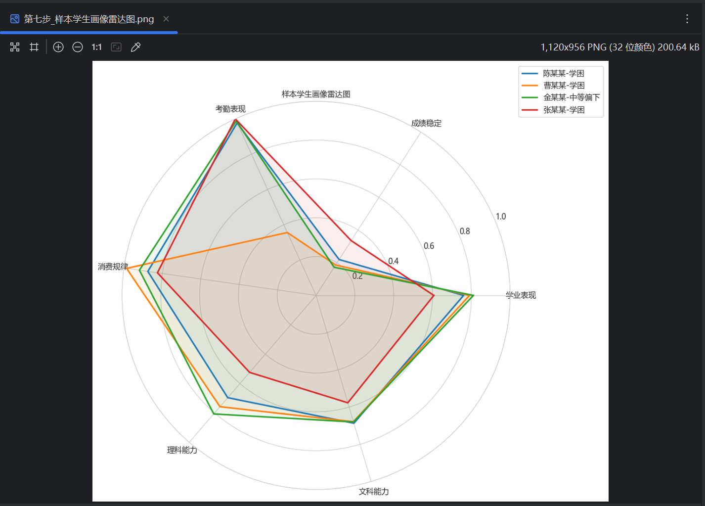Click the red legend line swatch
705x506 pixels.
pos(529,110)
